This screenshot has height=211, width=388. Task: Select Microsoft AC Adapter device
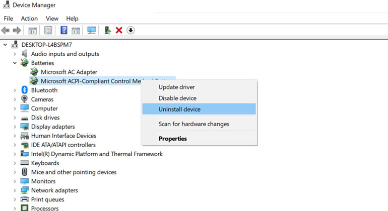point(69,72)
